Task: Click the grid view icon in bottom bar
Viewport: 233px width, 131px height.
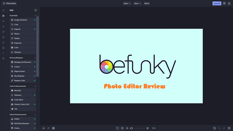Action: (x=53, y=128)
